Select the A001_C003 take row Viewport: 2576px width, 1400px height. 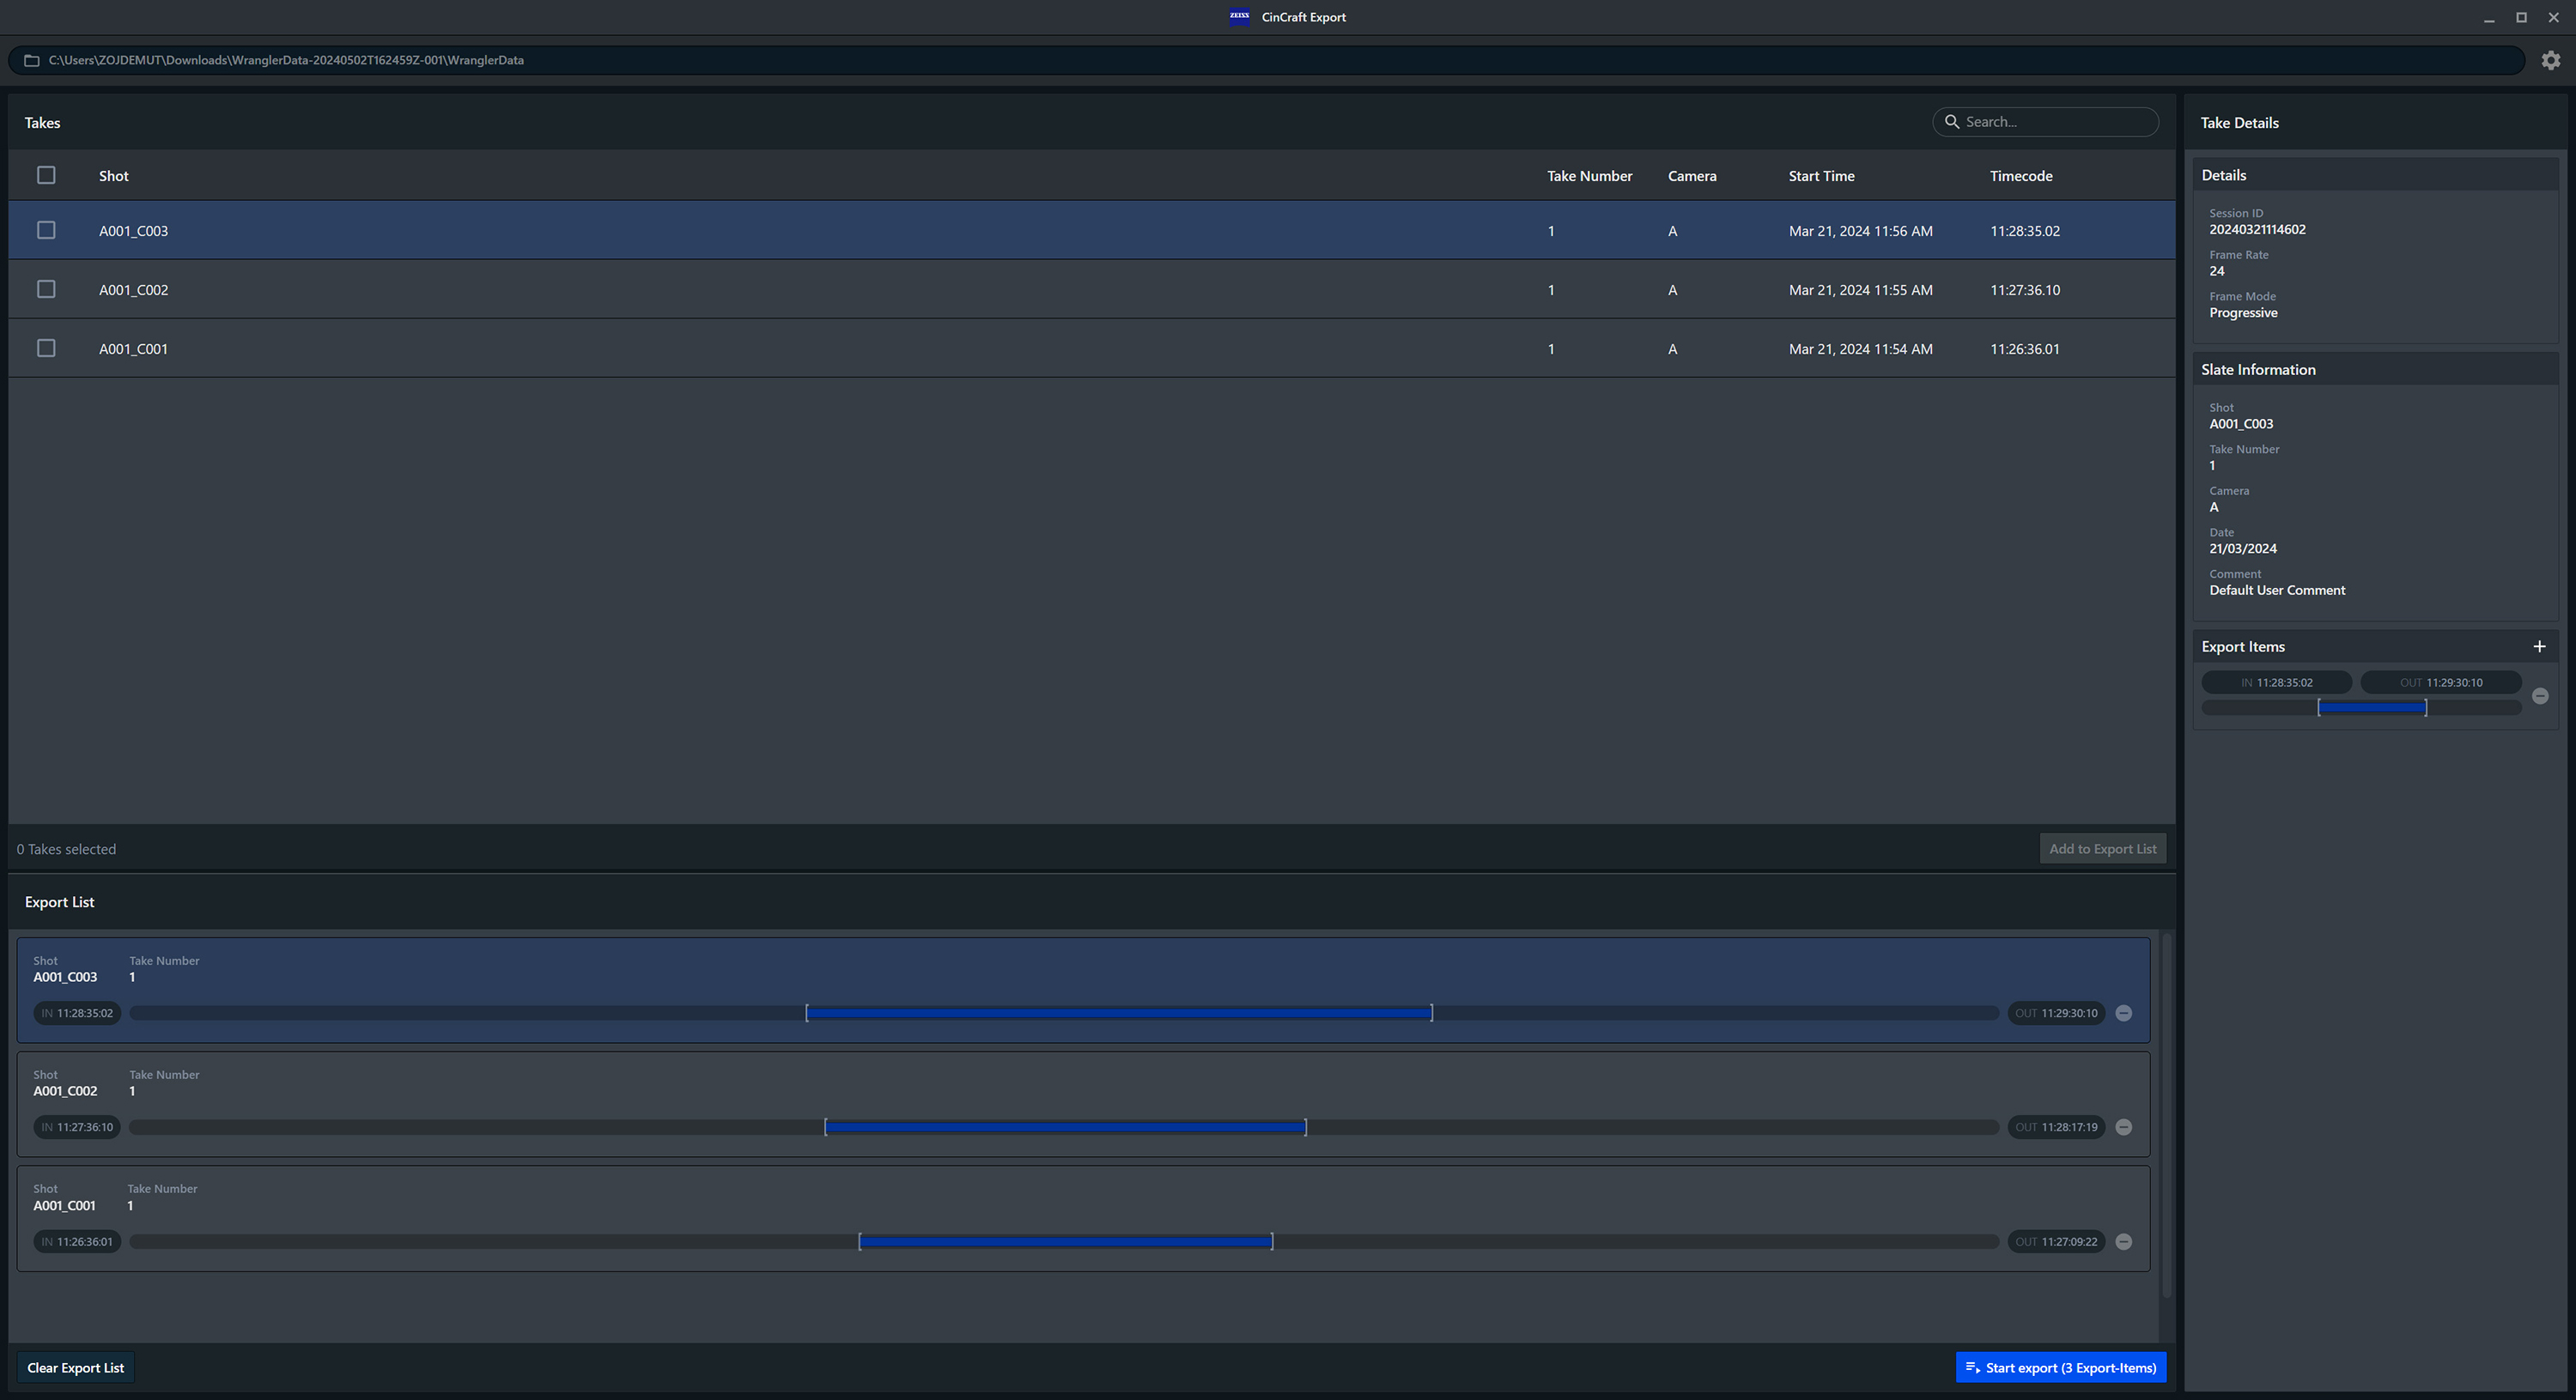[1092, 230]
